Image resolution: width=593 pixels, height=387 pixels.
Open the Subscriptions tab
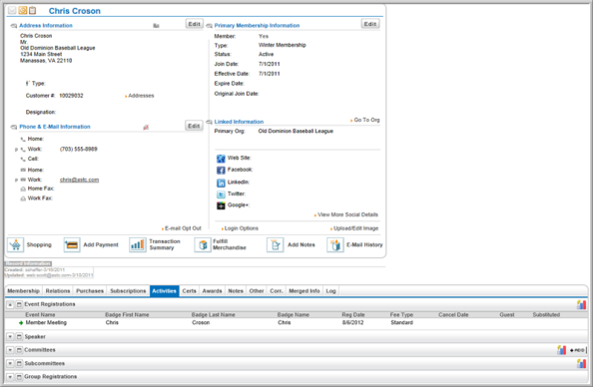[x=128, y=291]
